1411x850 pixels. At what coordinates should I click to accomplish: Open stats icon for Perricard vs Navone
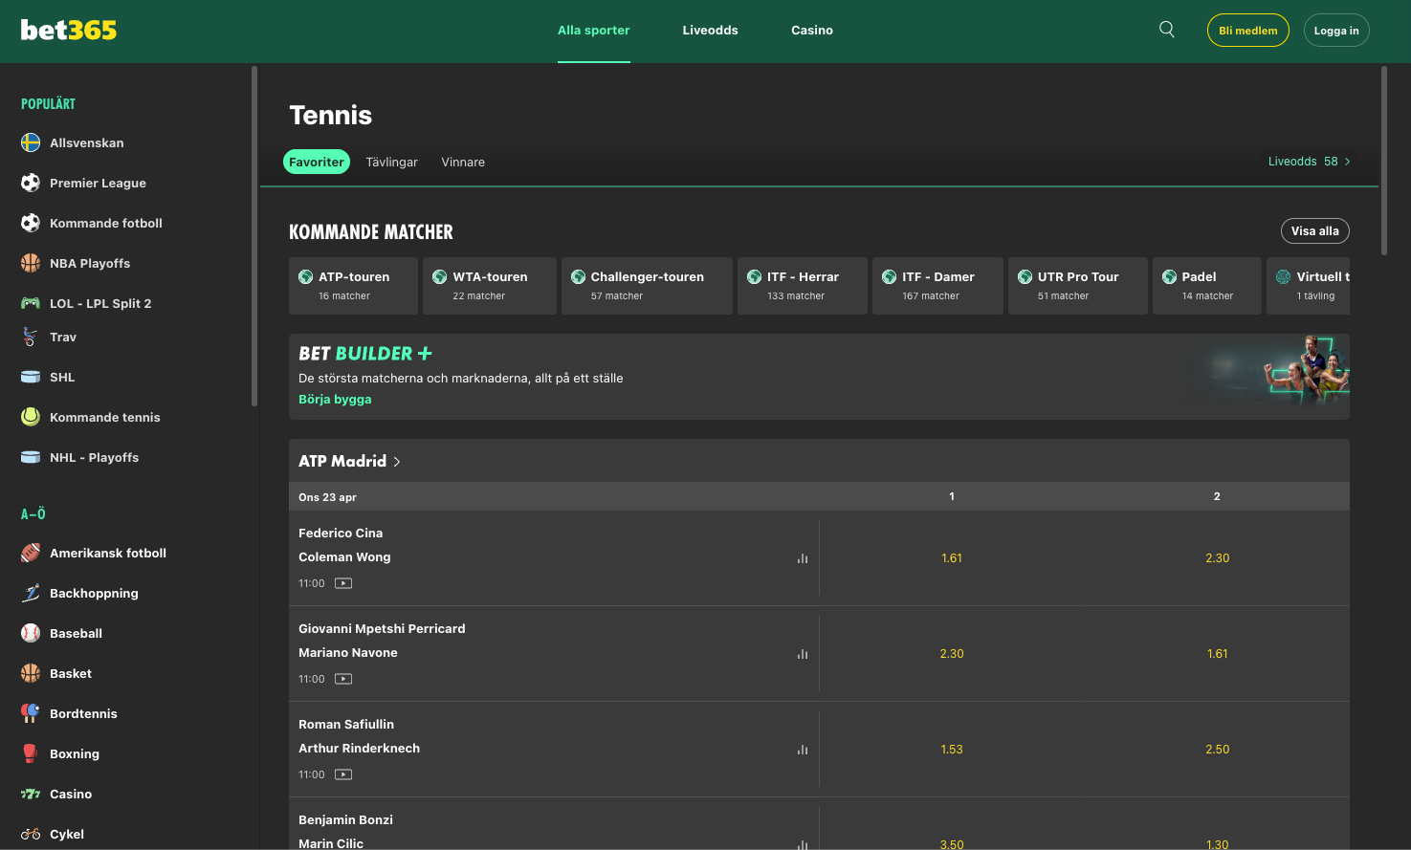click(x=803, y=654)
